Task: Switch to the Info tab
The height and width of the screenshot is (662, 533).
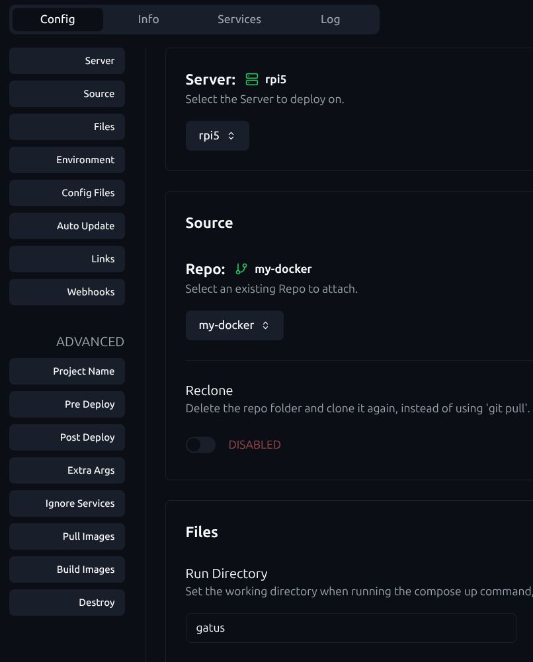Action: click(x=148, y=19)
